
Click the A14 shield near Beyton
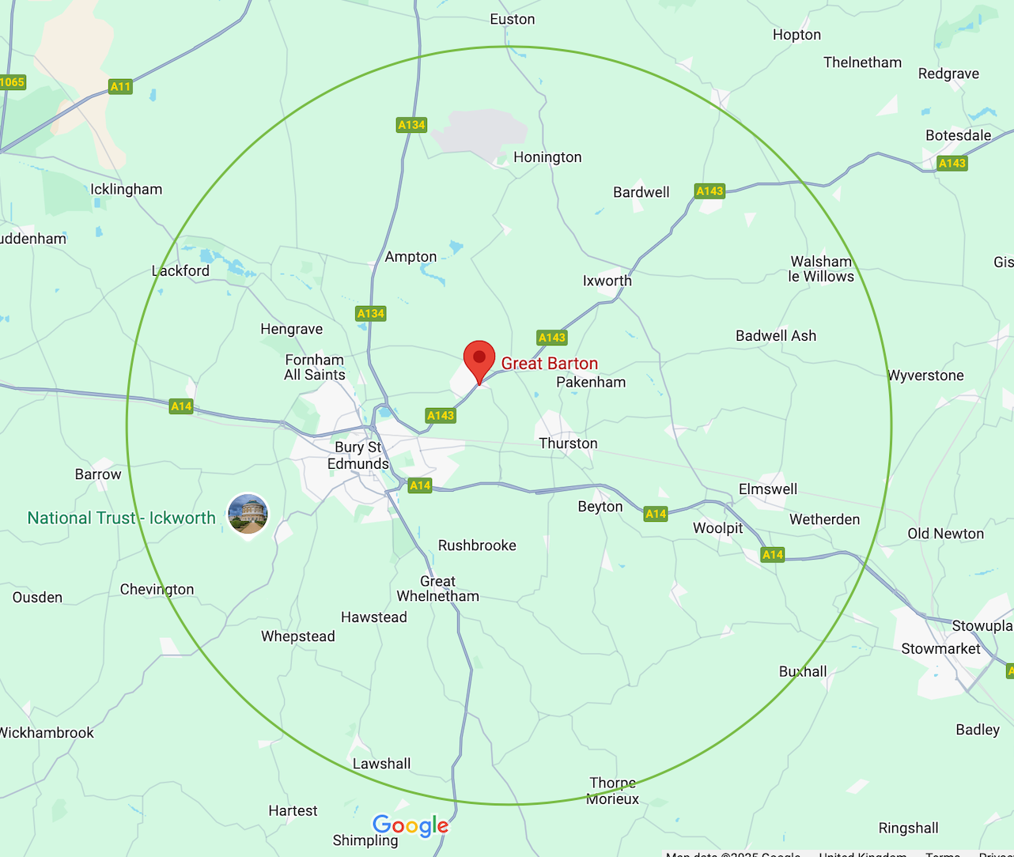click(x=655, y=514)
